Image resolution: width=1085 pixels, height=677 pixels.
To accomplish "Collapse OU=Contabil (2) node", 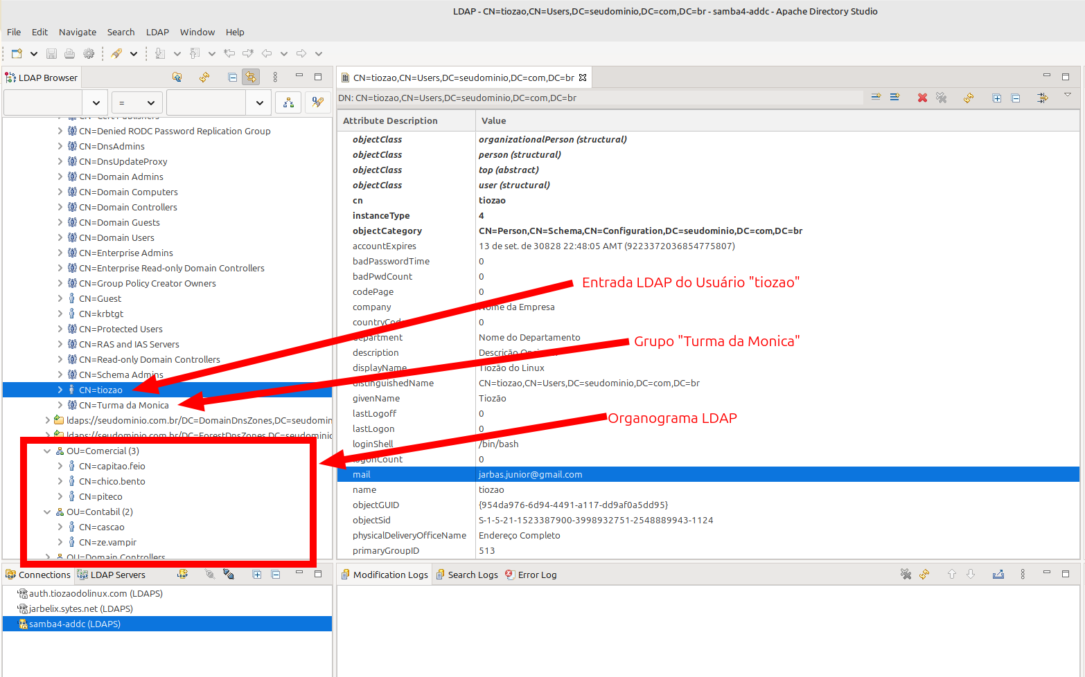I will tap(47, 512).
